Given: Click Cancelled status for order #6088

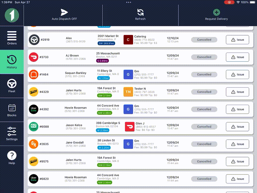Looking at the screenshot, I should coord(204,127).
